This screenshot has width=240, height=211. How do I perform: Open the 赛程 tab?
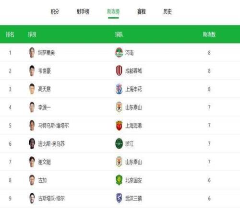pos(142,12)
